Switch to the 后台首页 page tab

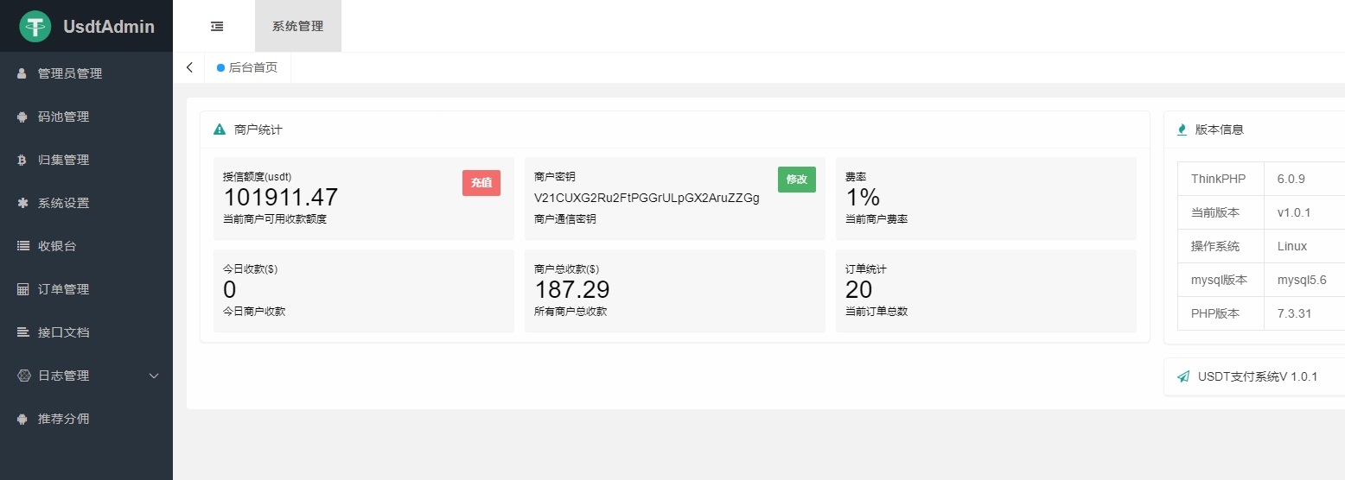pos(252,67)
